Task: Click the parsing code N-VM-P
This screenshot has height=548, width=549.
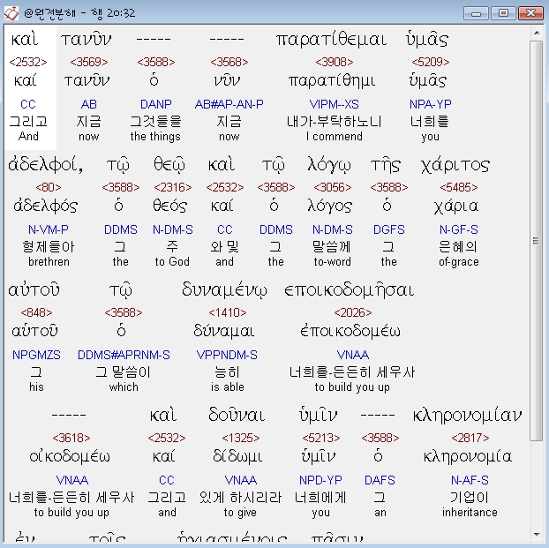Action: pos(49,229)
